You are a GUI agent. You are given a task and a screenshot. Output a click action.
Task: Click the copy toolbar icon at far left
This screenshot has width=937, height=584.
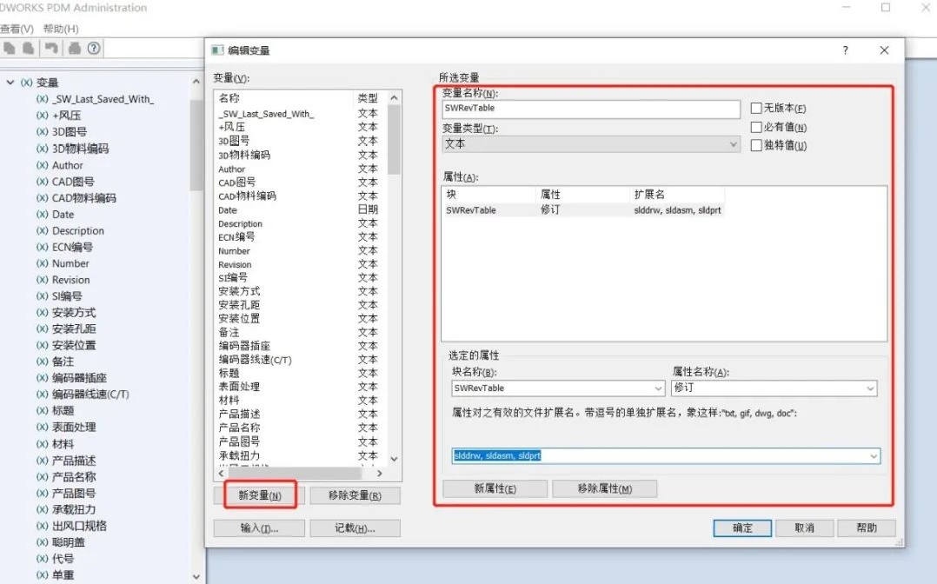(10, 48)
